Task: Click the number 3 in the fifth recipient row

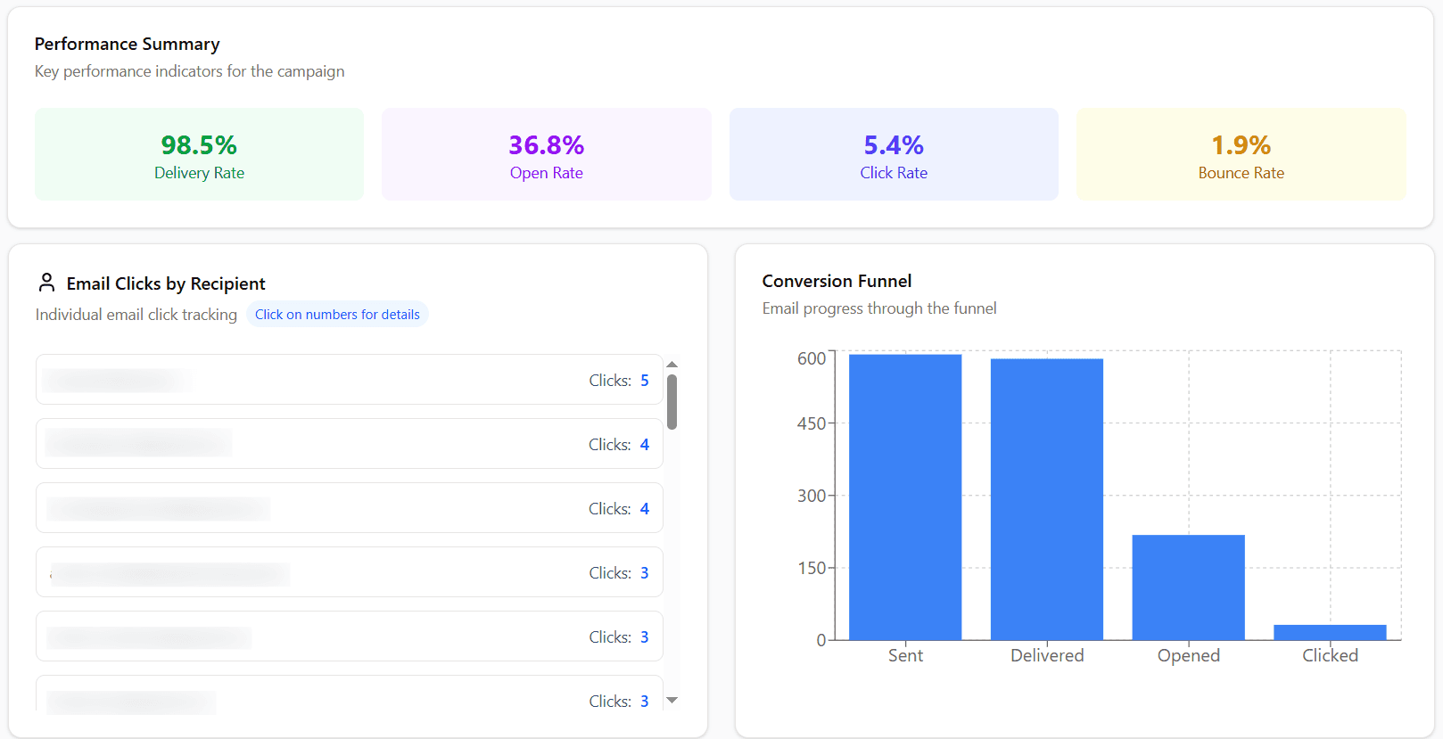Action: [644, 637]
